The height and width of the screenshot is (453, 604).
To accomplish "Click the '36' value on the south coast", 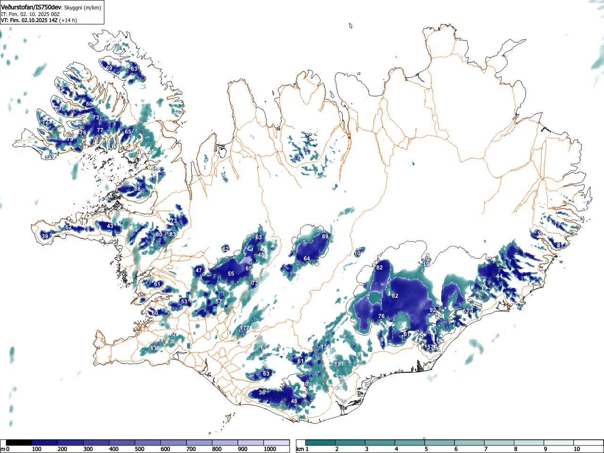I will pos(262,393).
